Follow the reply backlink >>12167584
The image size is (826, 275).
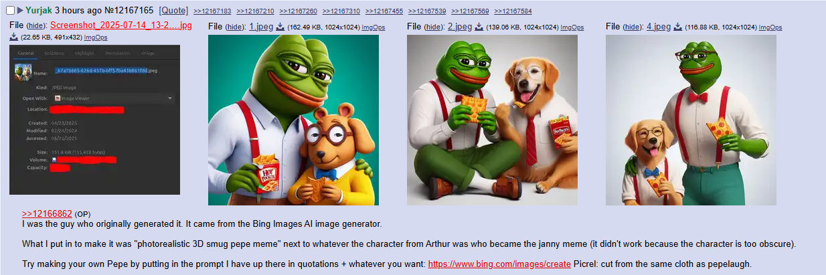pos(513,11)
